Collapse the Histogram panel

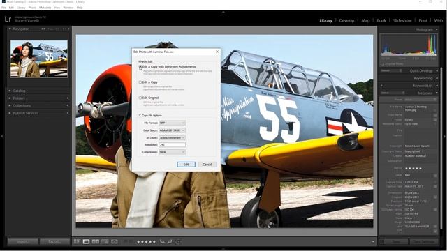point(437,29)
